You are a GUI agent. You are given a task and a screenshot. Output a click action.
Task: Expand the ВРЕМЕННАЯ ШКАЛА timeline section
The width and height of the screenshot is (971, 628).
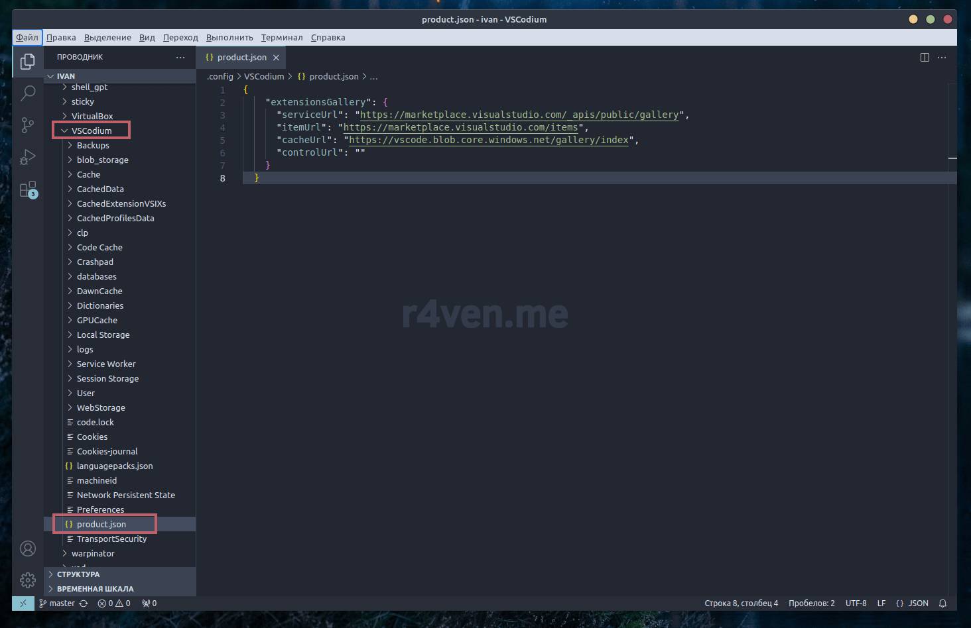(95, 589)
